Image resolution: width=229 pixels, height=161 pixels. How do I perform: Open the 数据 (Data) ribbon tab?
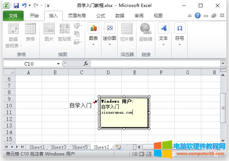click(x=119, y=16)
